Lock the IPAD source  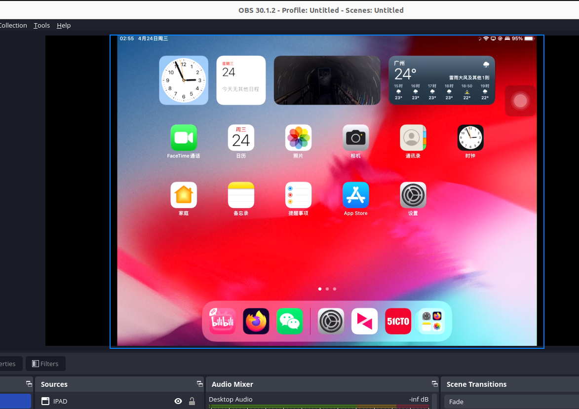(x=192, y=401)
